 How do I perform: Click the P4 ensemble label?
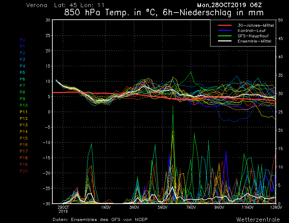[22, 66]
